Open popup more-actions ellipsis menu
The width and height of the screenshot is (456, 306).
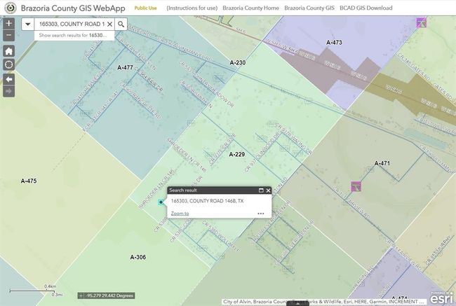(x=261, y=214)
